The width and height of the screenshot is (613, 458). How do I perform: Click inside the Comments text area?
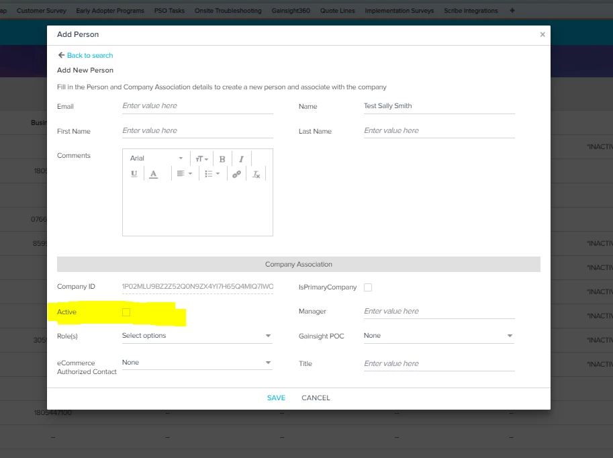tap(197, 208)
